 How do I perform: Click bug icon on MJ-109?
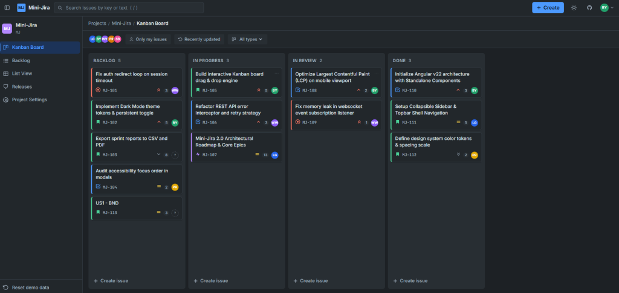pos(298,122)
